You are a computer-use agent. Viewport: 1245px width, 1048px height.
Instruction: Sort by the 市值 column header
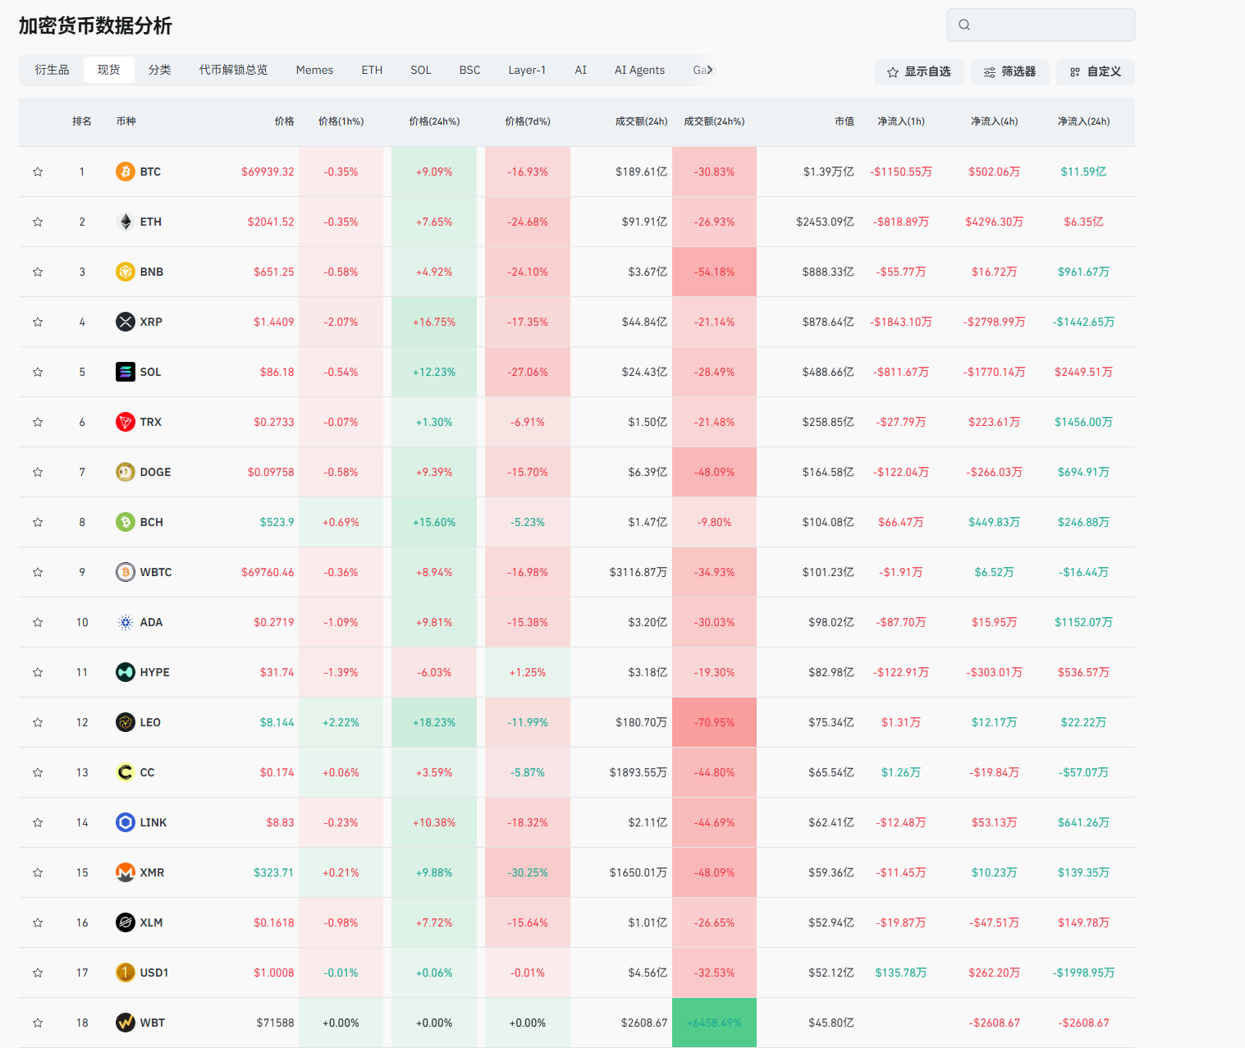844,121
